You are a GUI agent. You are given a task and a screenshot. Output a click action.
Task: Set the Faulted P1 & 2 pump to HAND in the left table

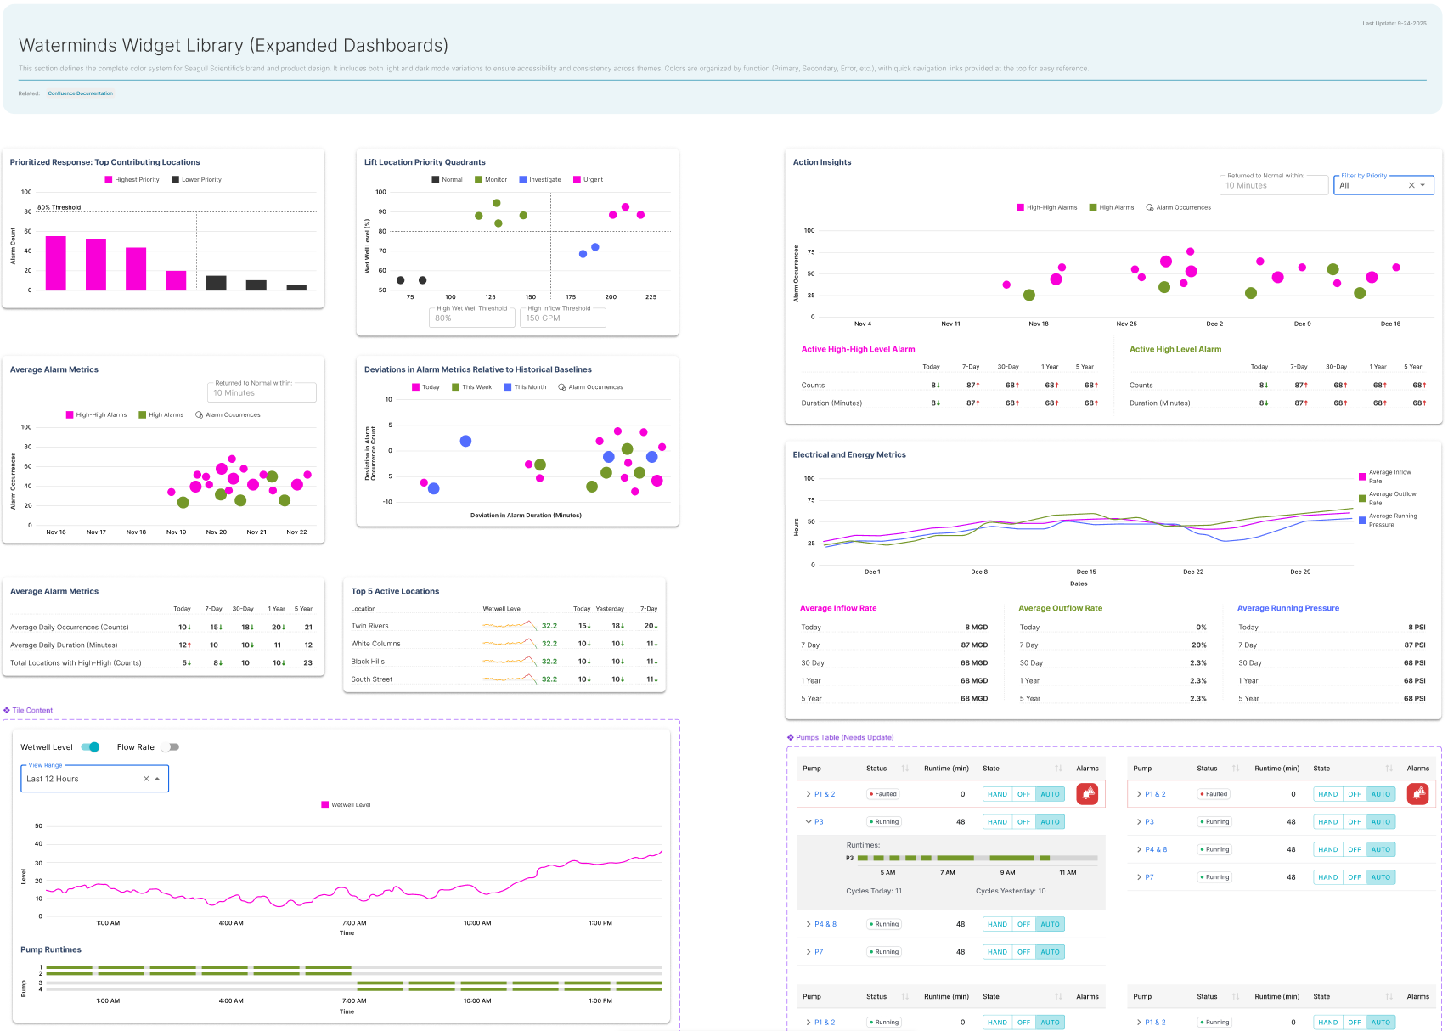pos(997,794)
